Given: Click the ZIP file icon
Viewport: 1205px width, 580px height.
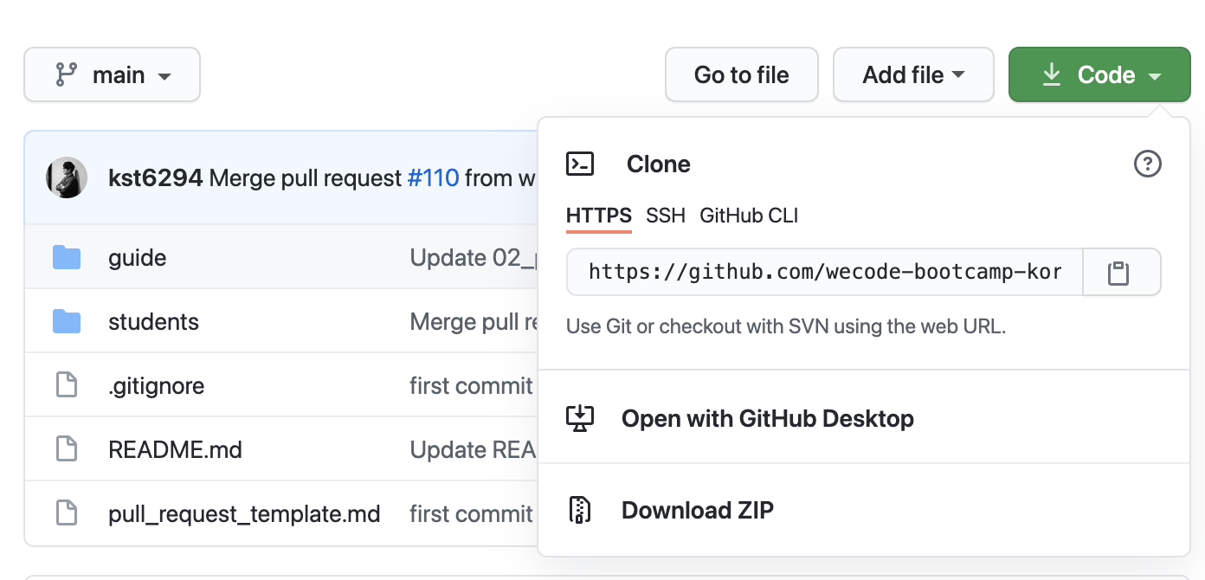Looking at the screenshot, I should coord(579,510).
